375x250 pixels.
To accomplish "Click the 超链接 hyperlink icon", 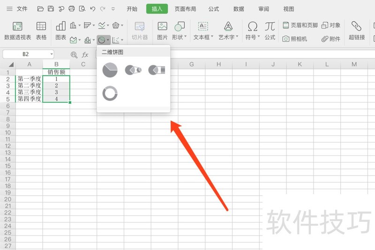I will (357, 31).
